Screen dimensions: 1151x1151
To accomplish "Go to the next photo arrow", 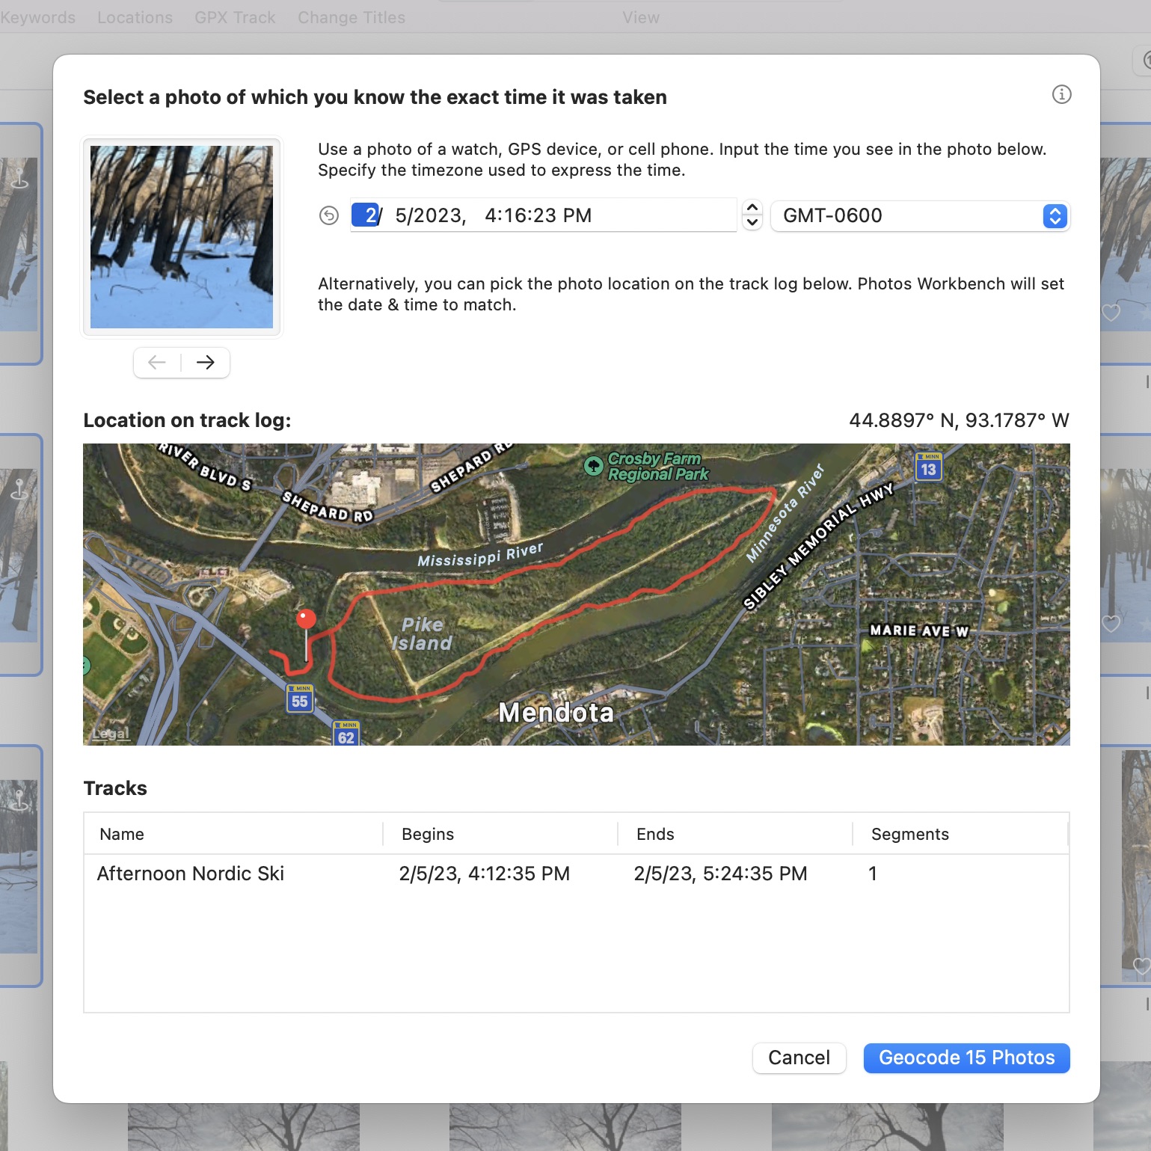I will 206,363.
